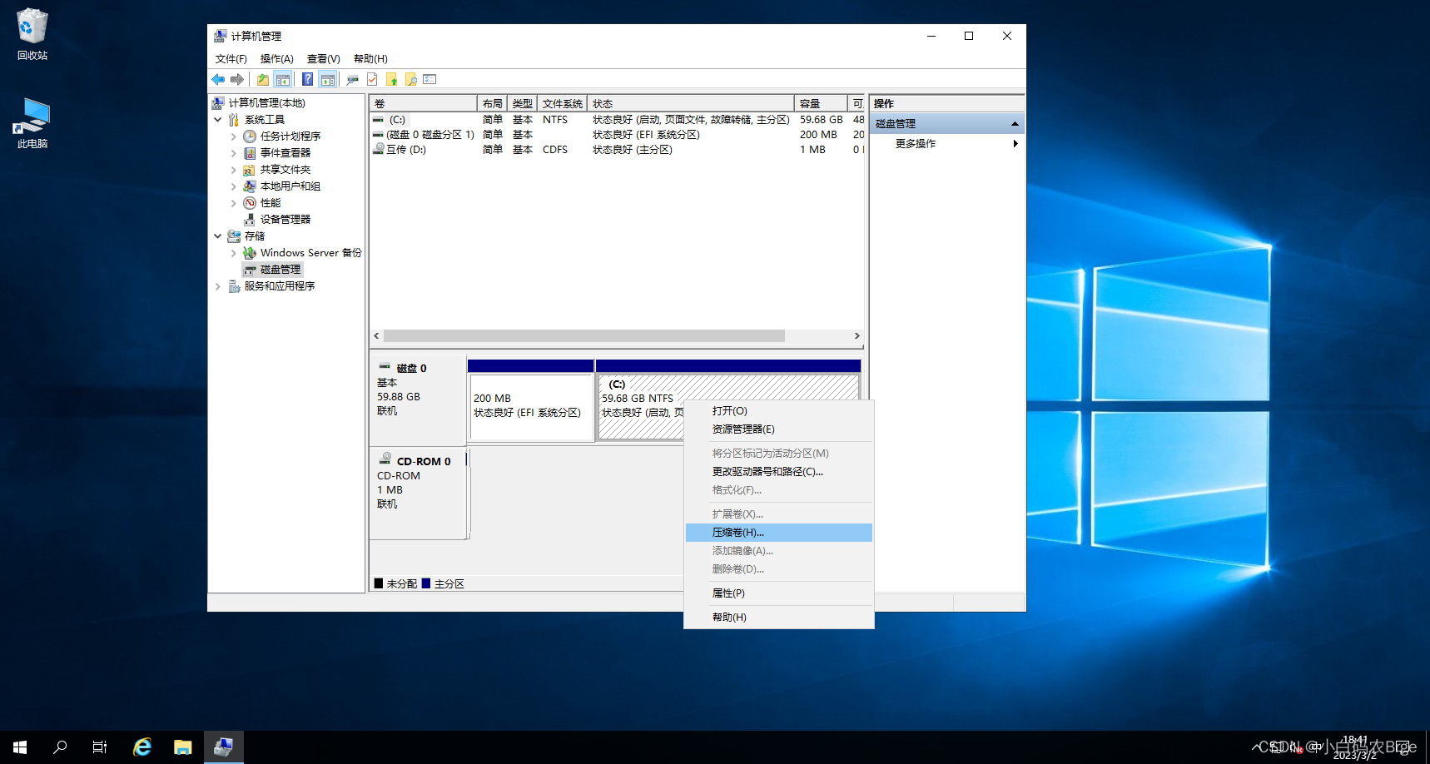The image size is (1430, 764).
Task: Select the 互传 (D:) volume row
Action: click(x=618, y=150)
